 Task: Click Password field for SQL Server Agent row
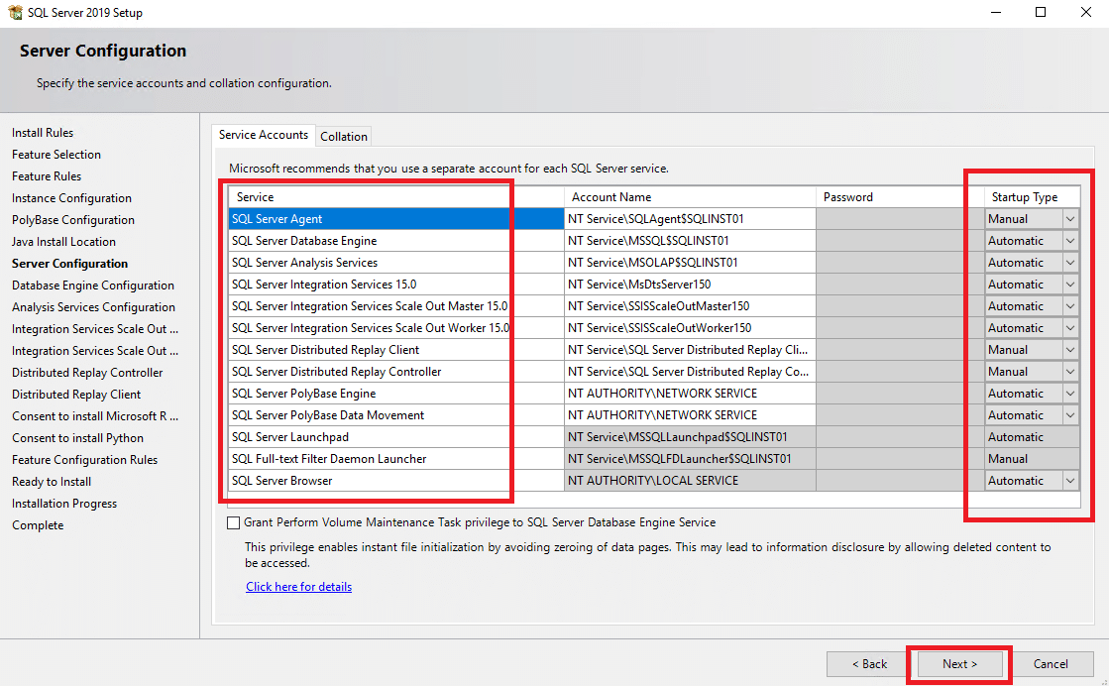click(900, 219)
